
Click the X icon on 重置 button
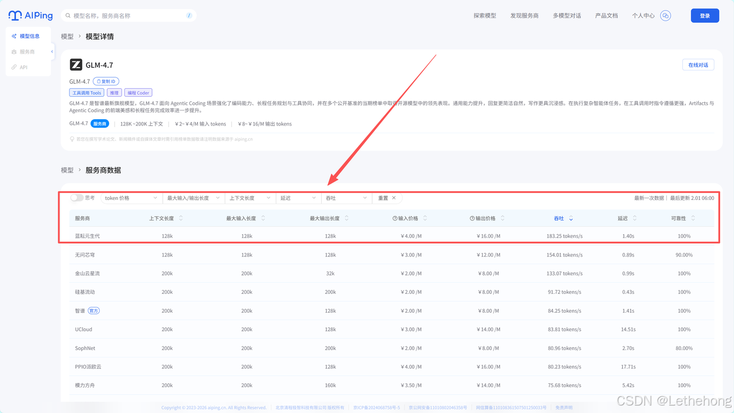point(394,198)
